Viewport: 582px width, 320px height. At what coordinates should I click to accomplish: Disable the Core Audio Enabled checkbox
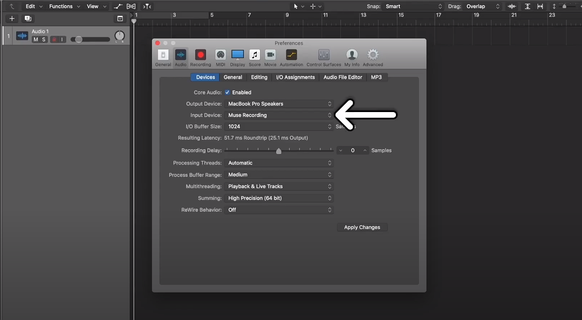227,92
